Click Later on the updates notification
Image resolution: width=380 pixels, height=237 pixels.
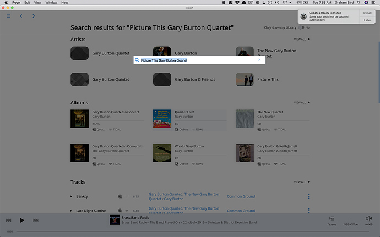[367, 20]
